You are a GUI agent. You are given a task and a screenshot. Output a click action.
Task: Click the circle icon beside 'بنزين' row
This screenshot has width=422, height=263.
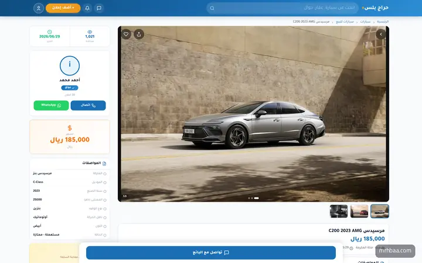[105, 209]
